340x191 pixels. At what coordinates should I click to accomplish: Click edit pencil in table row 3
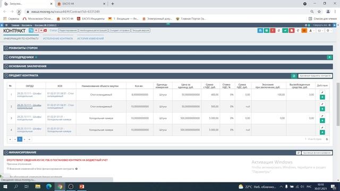(x=322, y=116)
